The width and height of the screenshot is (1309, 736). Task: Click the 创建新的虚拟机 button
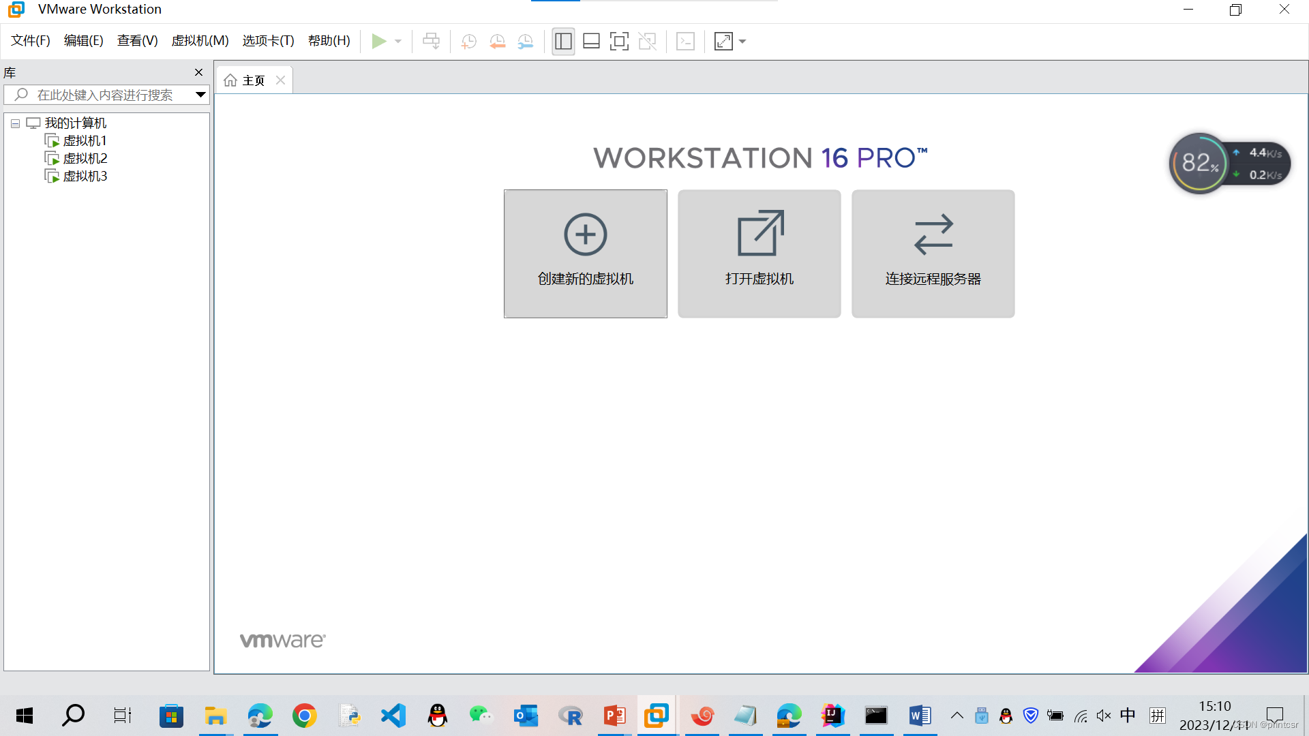pos(585,254)
